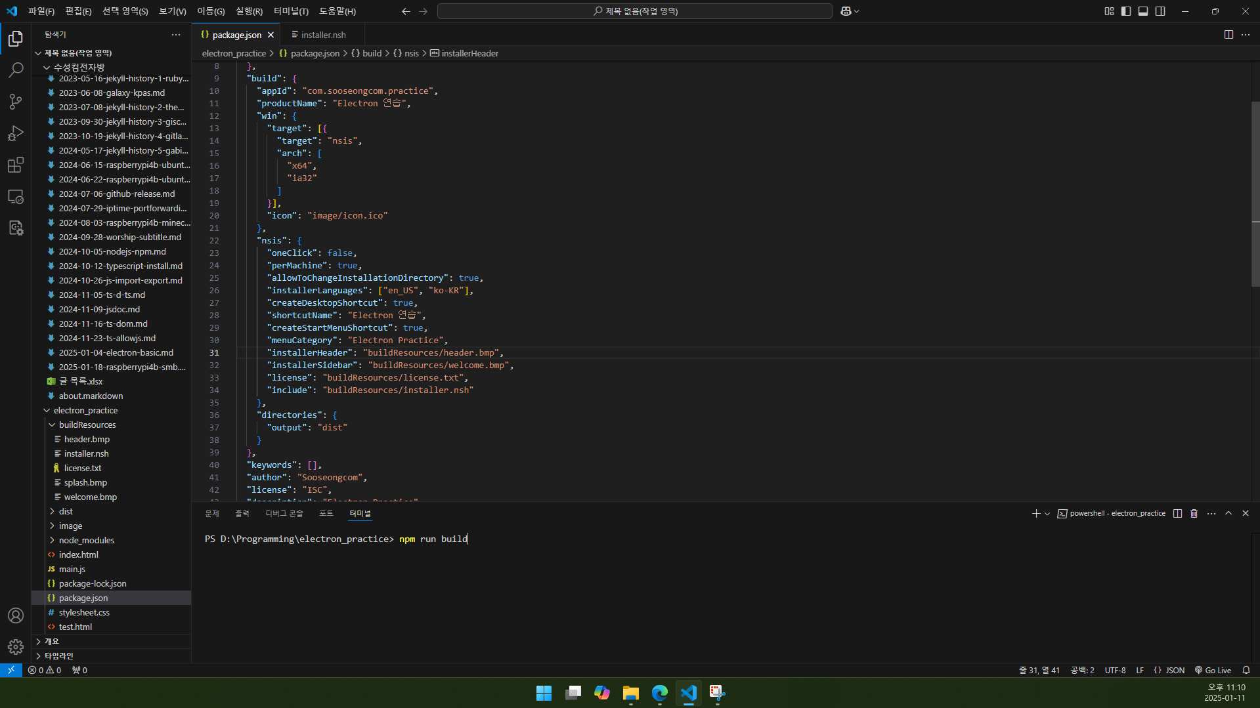Open the Remote Explorer view

[x=16, y=196]
